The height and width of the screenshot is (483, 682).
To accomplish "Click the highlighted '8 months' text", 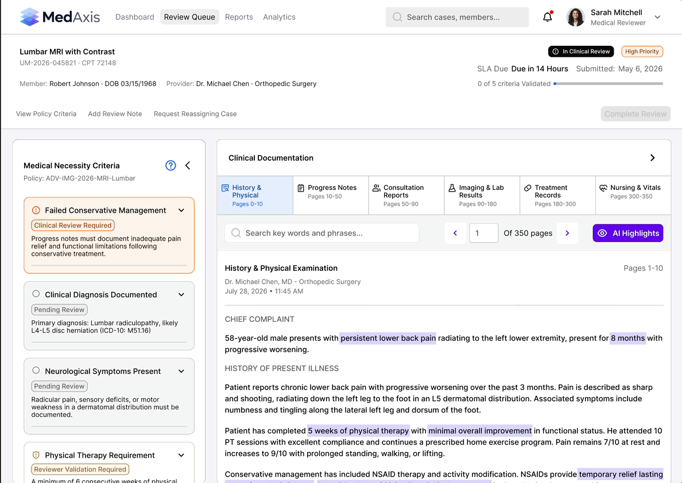I will pyautogui.click(x=627, y=338).
